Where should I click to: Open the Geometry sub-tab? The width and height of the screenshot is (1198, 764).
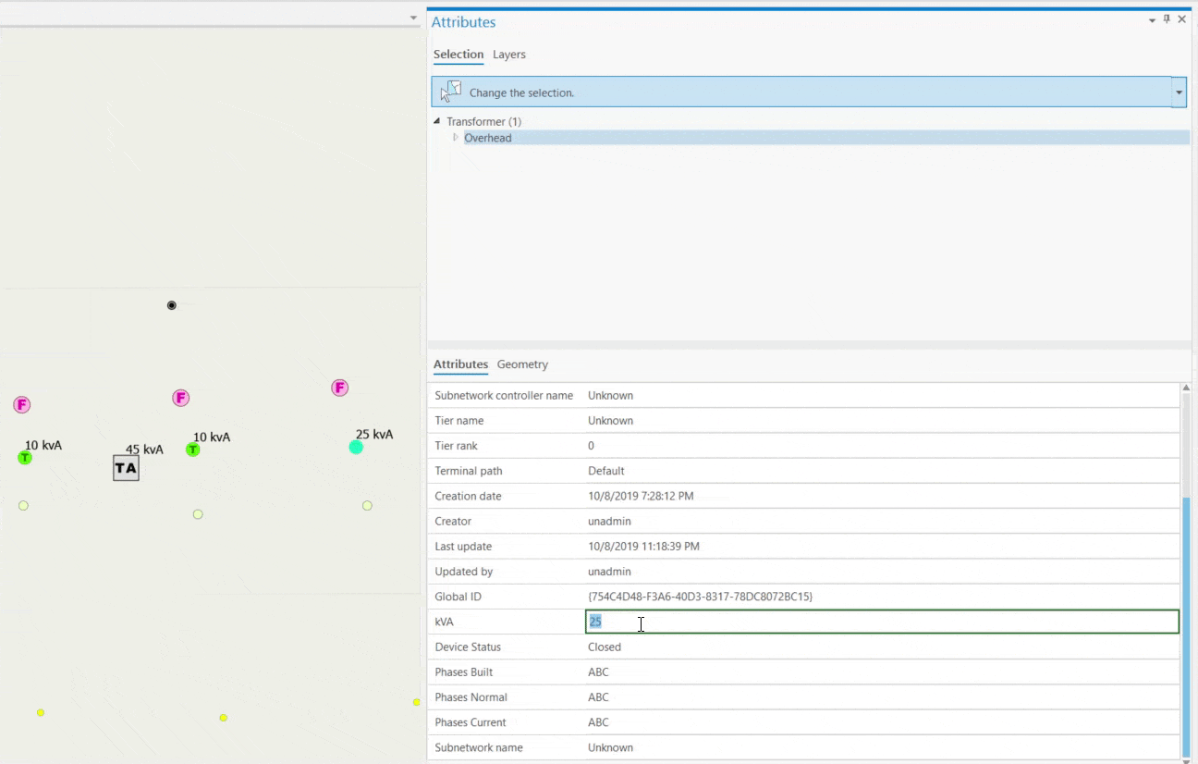pos(522,364)
